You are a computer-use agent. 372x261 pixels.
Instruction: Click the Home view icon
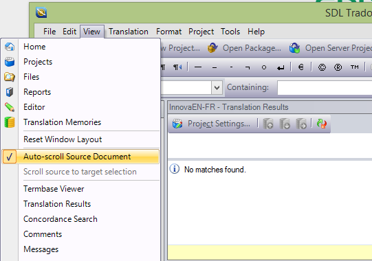click(10, 47)
